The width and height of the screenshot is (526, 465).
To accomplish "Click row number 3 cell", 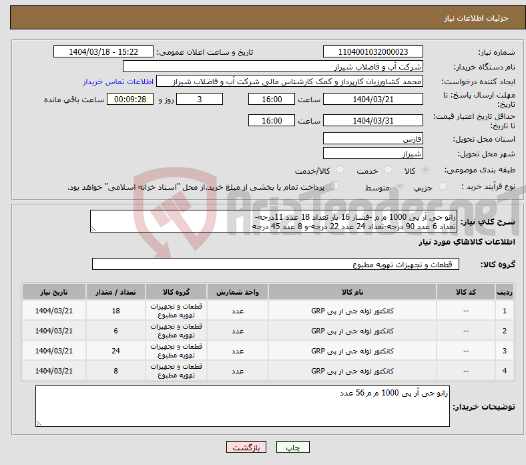I will (x=505, y=351).
